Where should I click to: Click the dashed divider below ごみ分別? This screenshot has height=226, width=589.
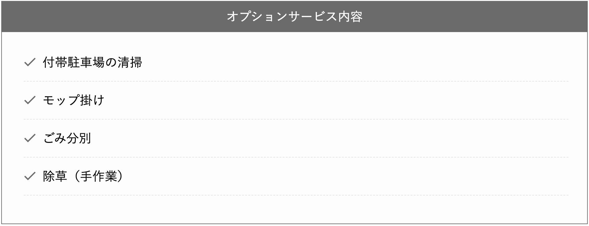296,157
